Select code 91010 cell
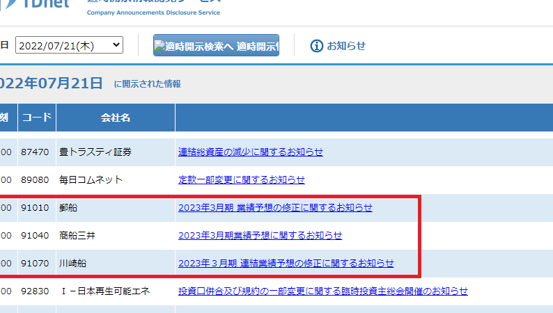 click(35, 207)
